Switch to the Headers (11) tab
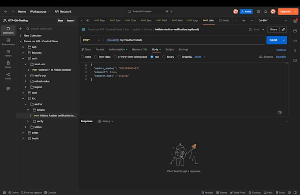The width and height of the screenshot is (300, 195). (x=139, y=49)
